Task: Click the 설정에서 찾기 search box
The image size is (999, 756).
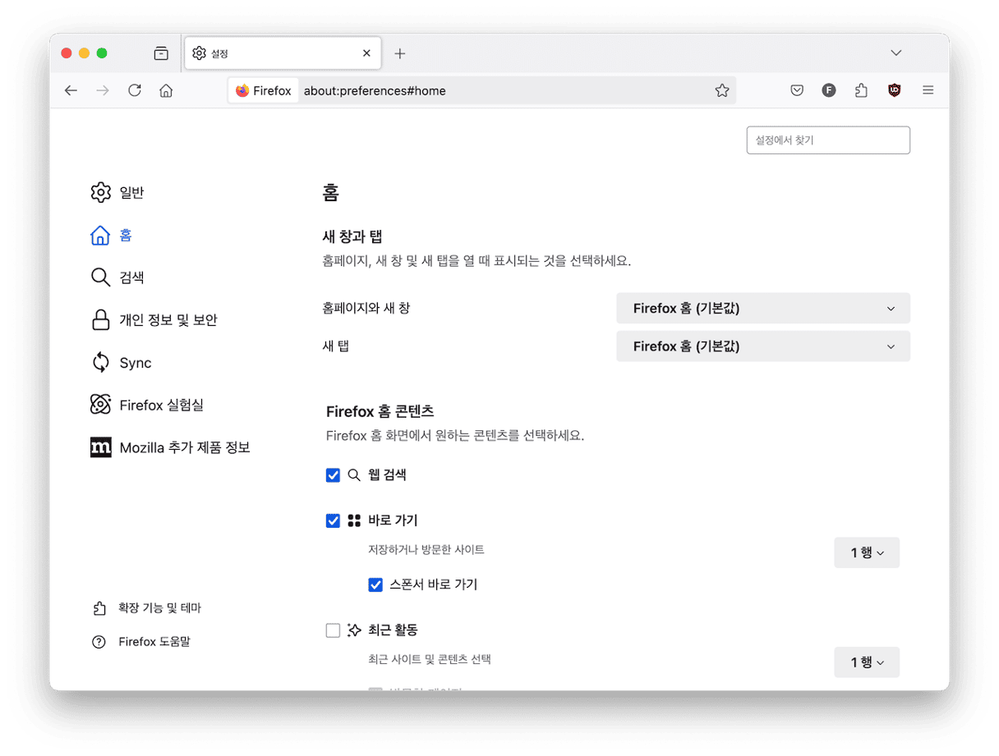Action: pyautogui.click(x=828, y=140)
